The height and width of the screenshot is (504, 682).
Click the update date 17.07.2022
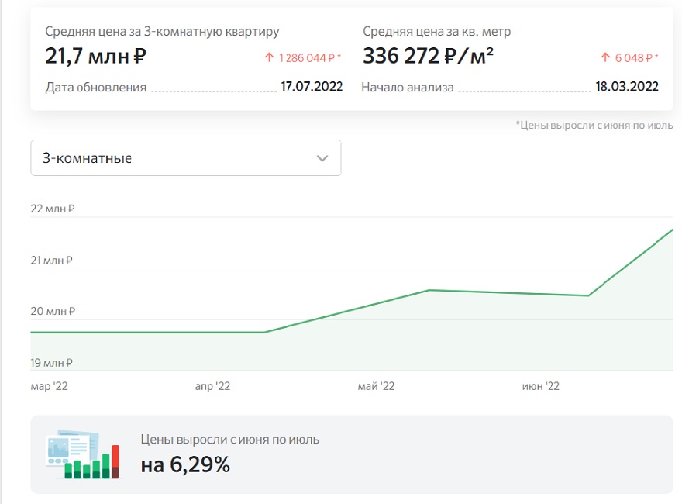click(x=312, y=86)
